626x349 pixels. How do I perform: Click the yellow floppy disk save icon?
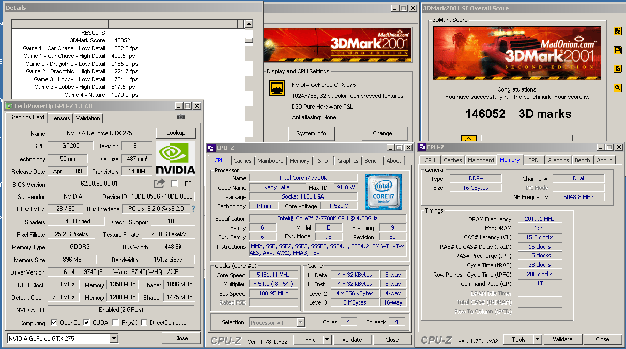click(617, 50)
